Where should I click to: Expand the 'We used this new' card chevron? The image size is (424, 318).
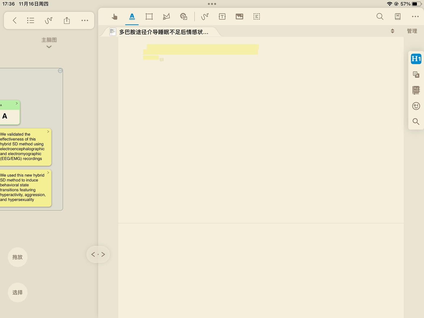coord(48,173)
